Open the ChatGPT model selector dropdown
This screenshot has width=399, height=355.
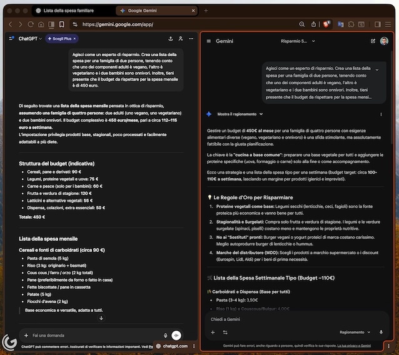coord(30,39)
